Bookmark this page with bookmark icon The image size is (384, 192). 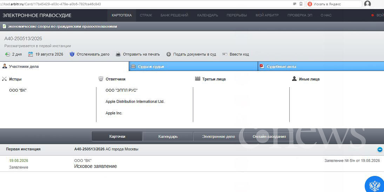coord(301,4)
